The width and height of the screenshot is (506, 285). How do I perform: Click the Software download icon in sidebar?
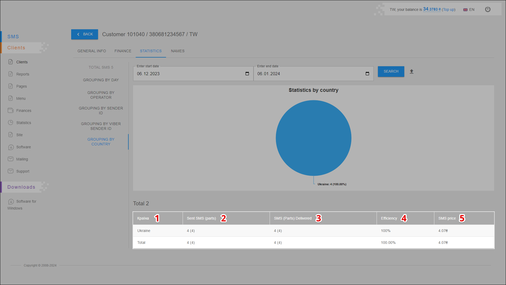[x=11, y=147]
